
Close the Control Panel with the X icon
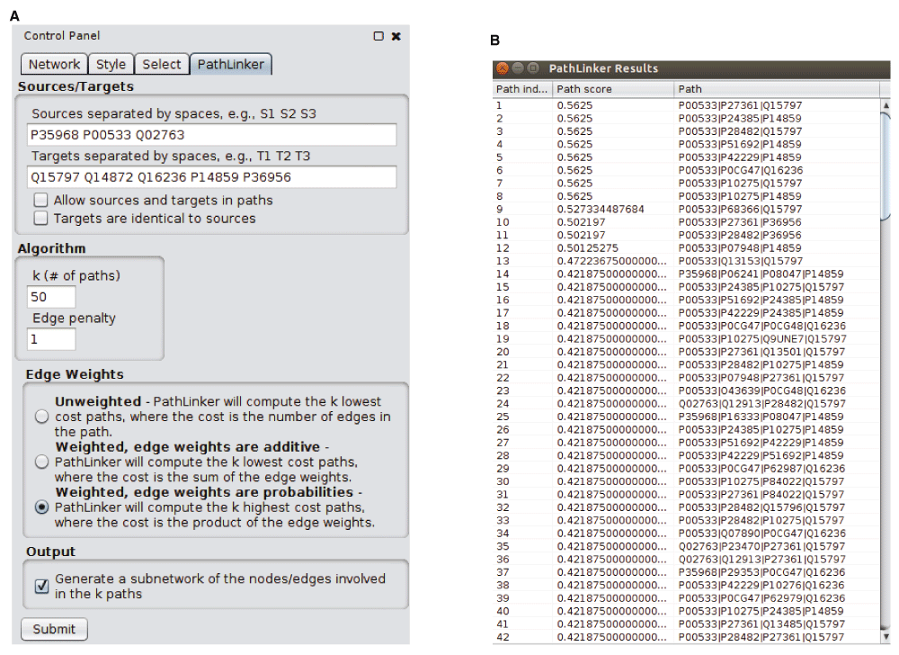pos(396,36)
